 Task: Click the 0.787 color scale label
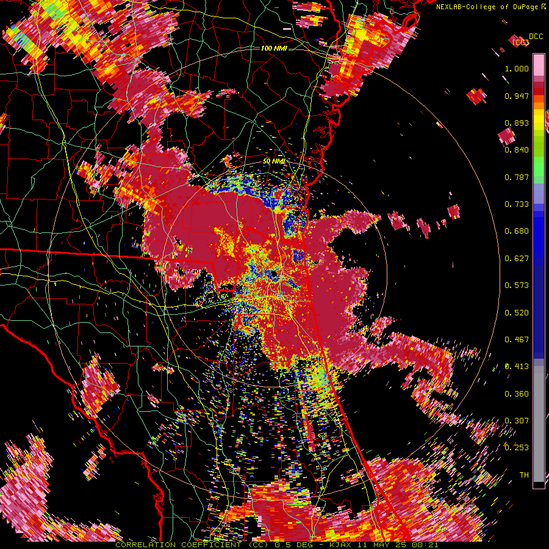tap(517, 177)
